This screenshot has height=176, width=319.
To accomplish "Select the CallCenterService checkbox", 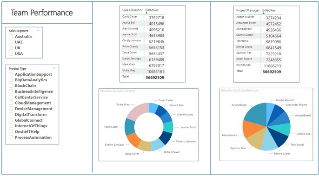I will click(x=11, y=97).
